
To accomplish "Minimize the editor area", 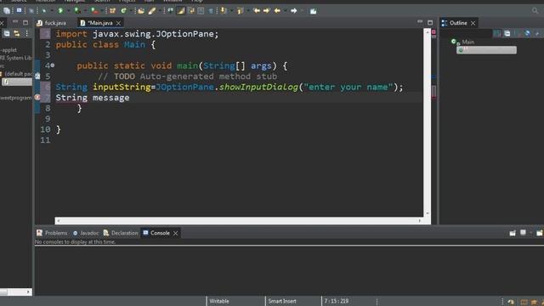I will tap(420, 22).
